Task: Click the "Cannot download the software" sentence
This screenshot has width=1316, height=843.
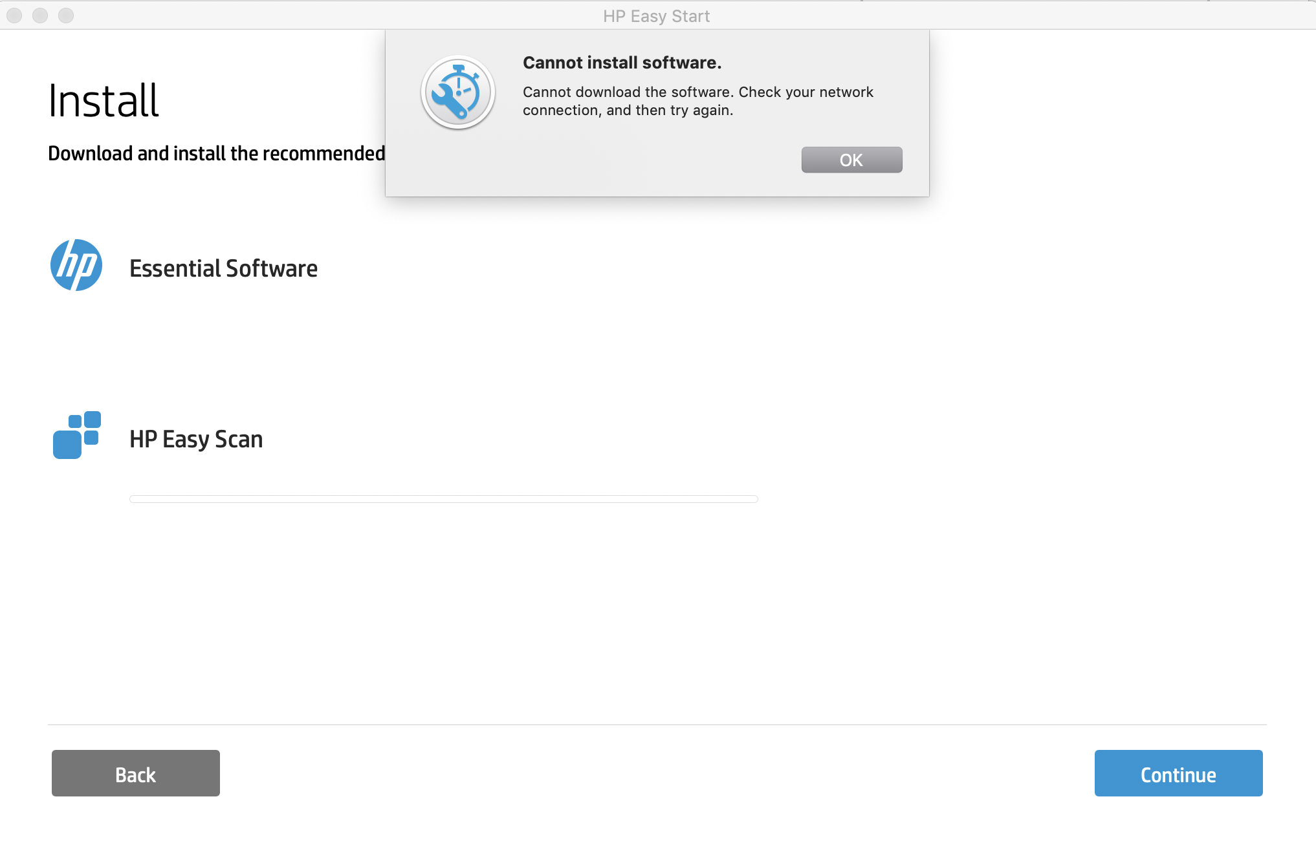Action: [626, 92]
